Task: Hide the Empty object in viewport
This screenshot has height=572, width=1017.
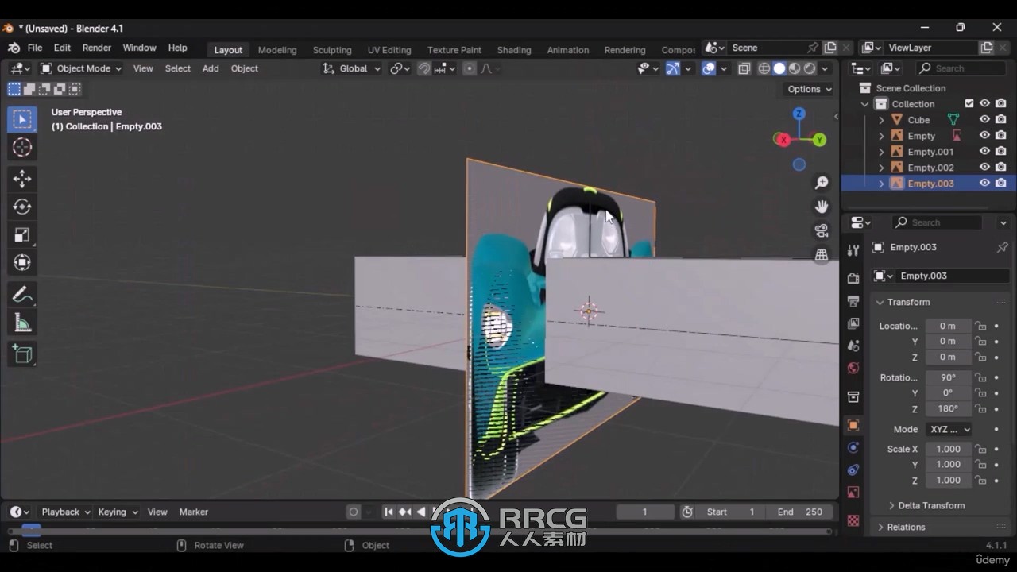Action: pos(984,136)
